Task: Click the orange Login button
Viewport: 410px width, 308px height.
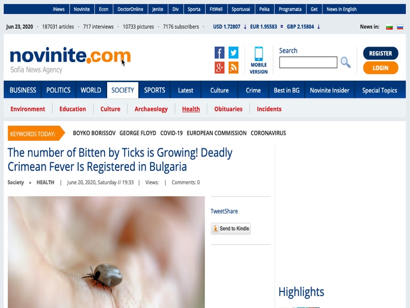Action: coord(380,68)
